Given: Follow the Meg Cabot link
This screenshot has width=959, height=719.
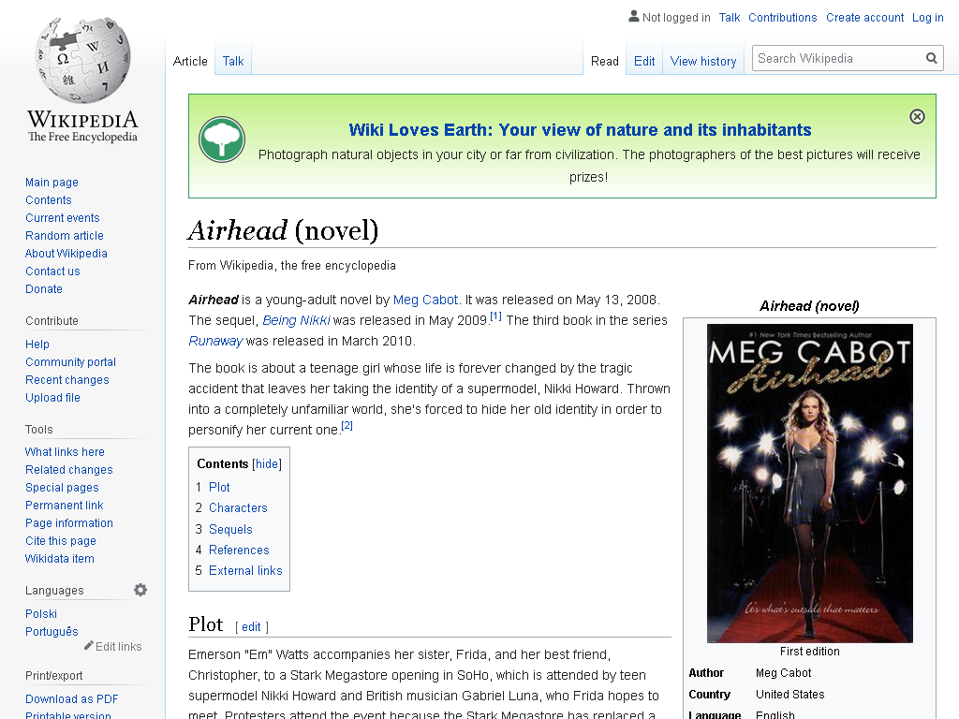Looking at the screenshot, I should [x=425, y=300].
